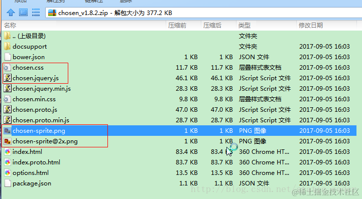Select the file name options.html
Viewport: 362px width, 199px height.
pyautogui.click(x=31, y=173)
